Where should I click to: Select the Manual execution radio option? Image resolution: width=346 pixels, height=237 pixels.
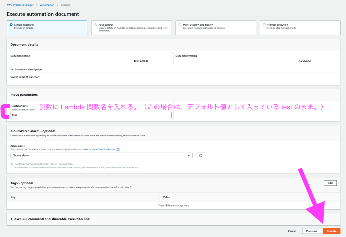264,25
